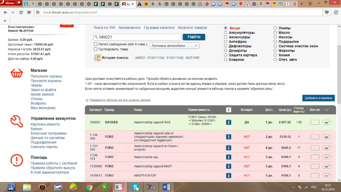Select the Аккумуляторы radio button
Viewport: 341px width, 192px height.
(226, 32)
